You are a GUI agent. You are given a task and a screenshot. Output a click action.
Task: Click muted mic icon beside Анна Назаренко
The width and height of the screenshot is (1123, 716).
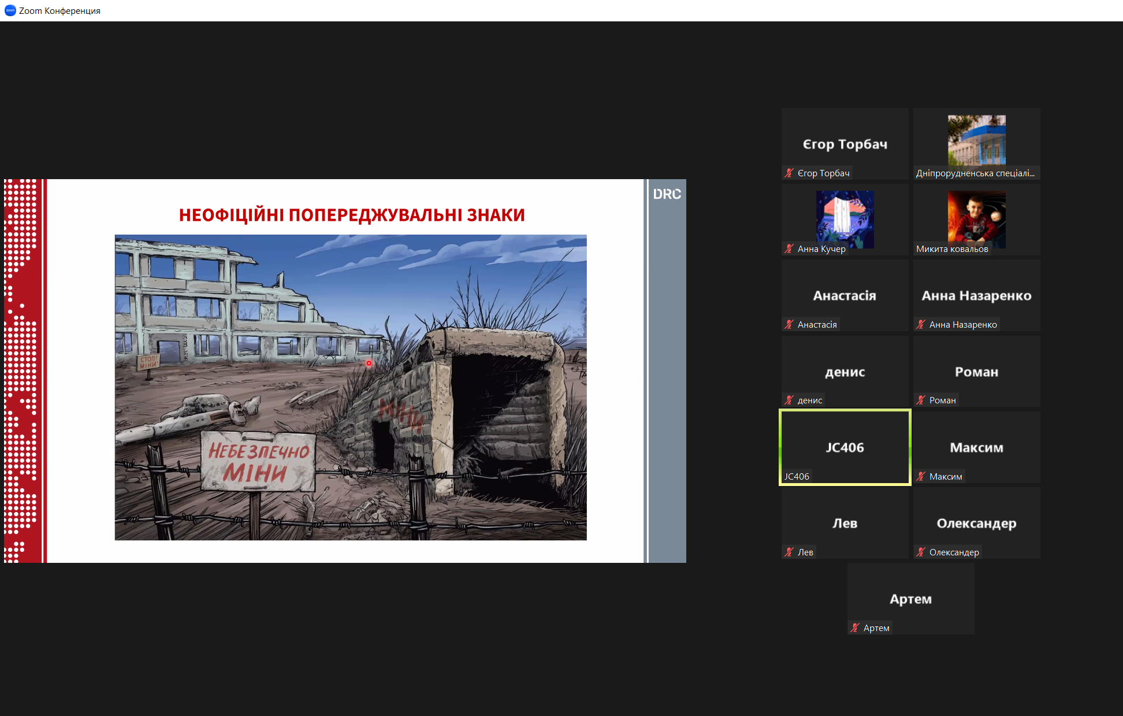pyautogui.click(x=921, y=324)
